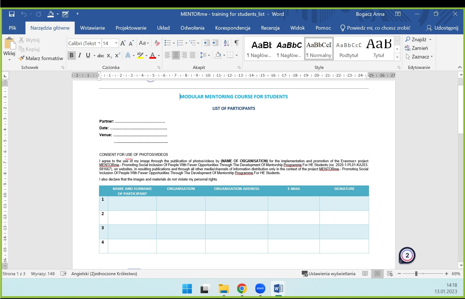Image resolution: width=465 pixels, height=299 pixels.
Task: Click Zamień to replace text
Action: [x=416, y=48]
